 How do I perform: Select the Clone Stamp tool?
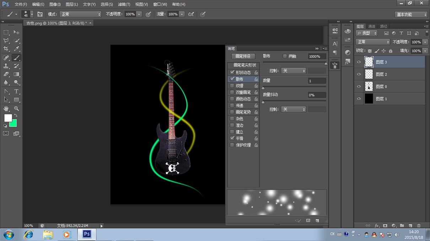(x=6, y=66)
